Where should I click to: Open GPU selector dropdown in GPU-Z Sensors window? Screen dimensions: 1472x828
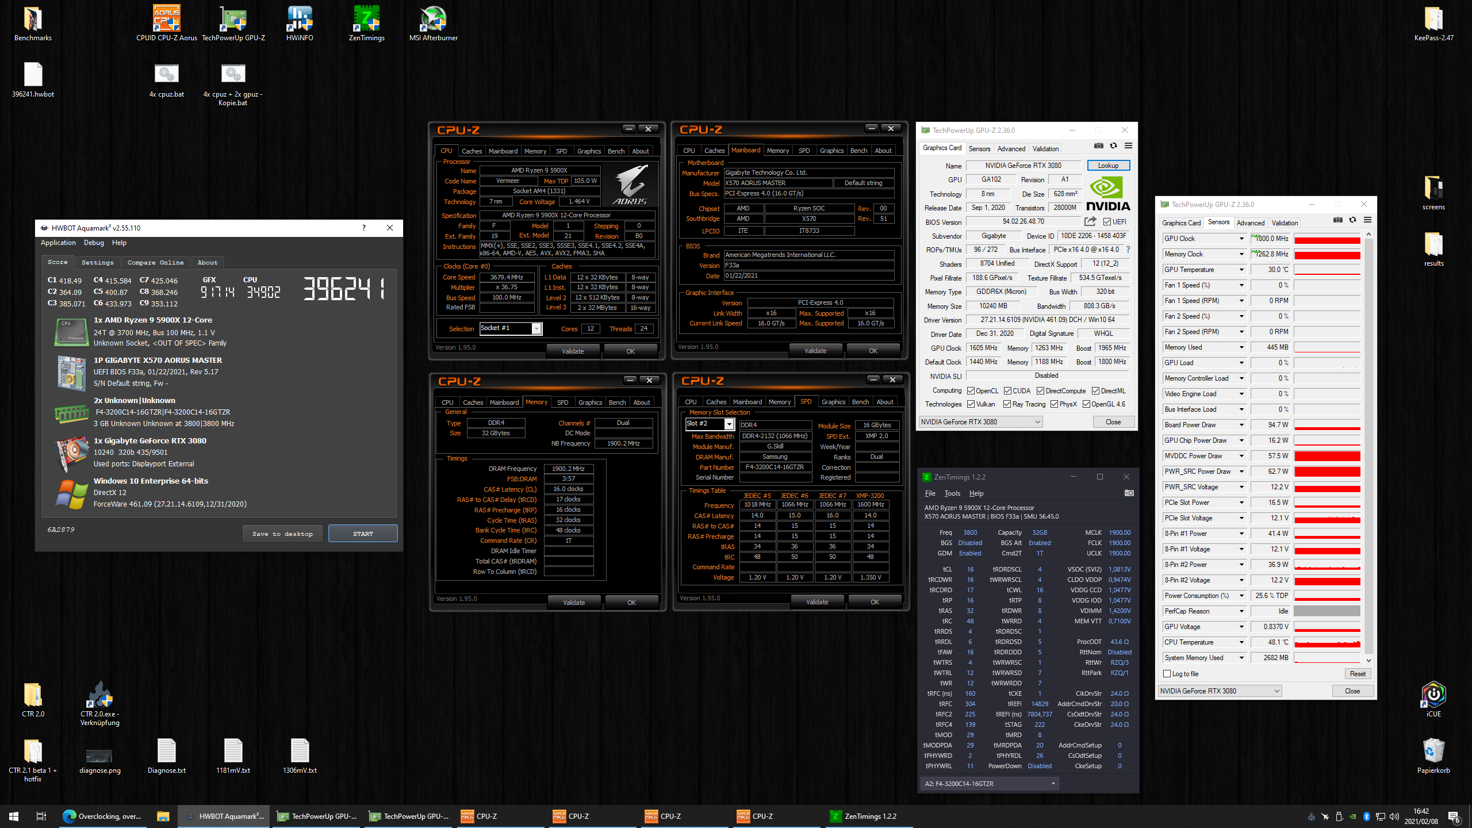pos(1220,691)
